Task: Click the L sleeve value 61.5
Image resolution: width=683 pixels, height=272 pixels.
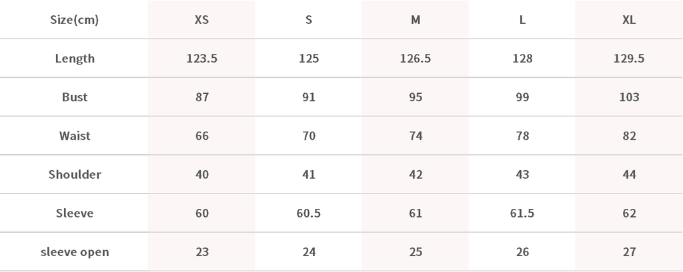Action: pyautogui.click(x=522, y=213)
